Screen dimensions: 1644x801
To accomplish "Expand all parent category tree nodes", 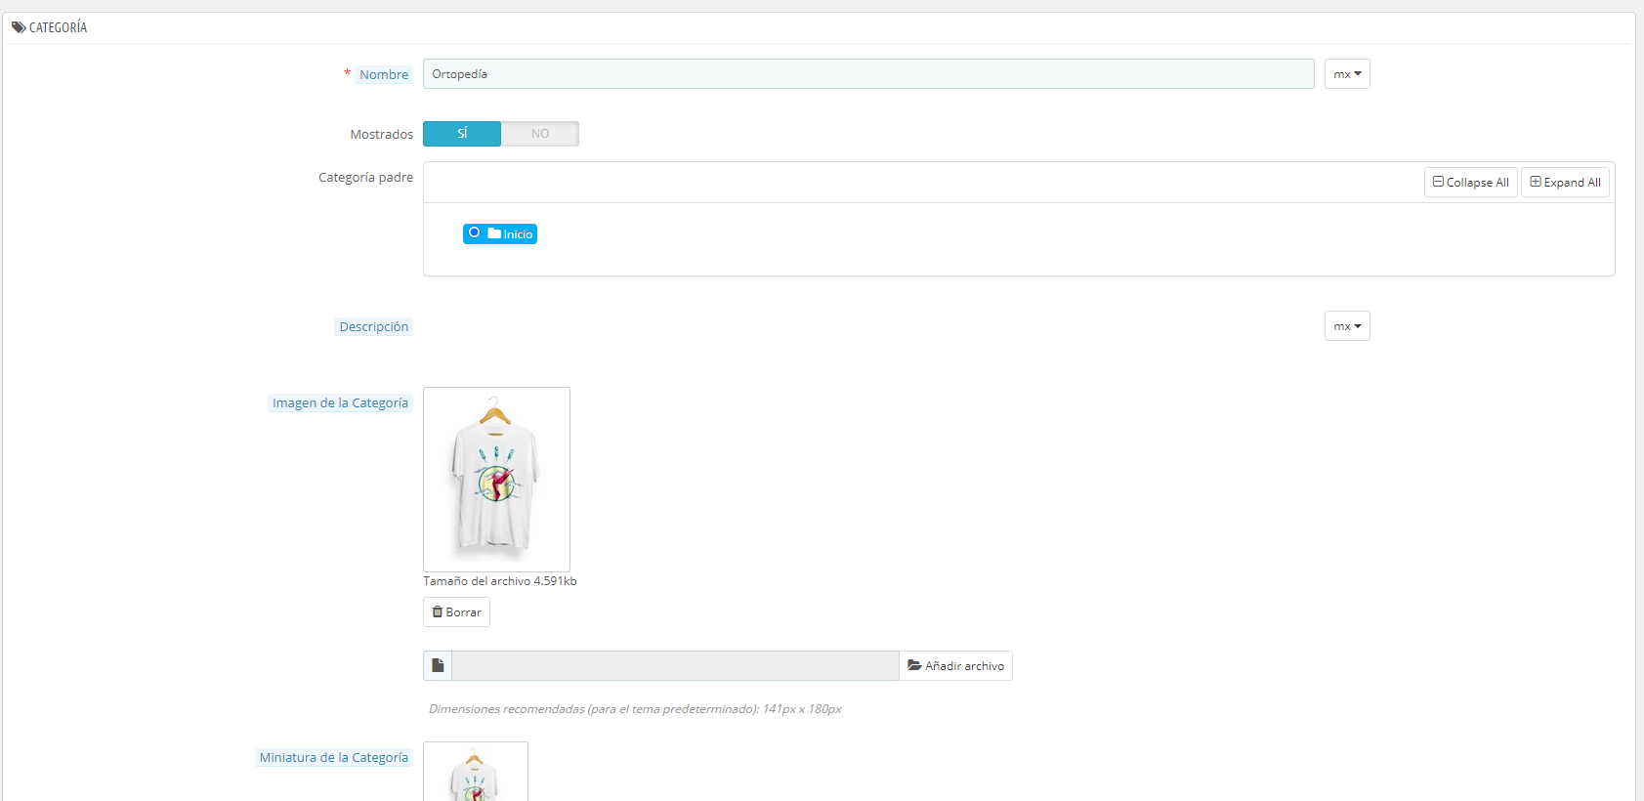I will coord(1565,183).
